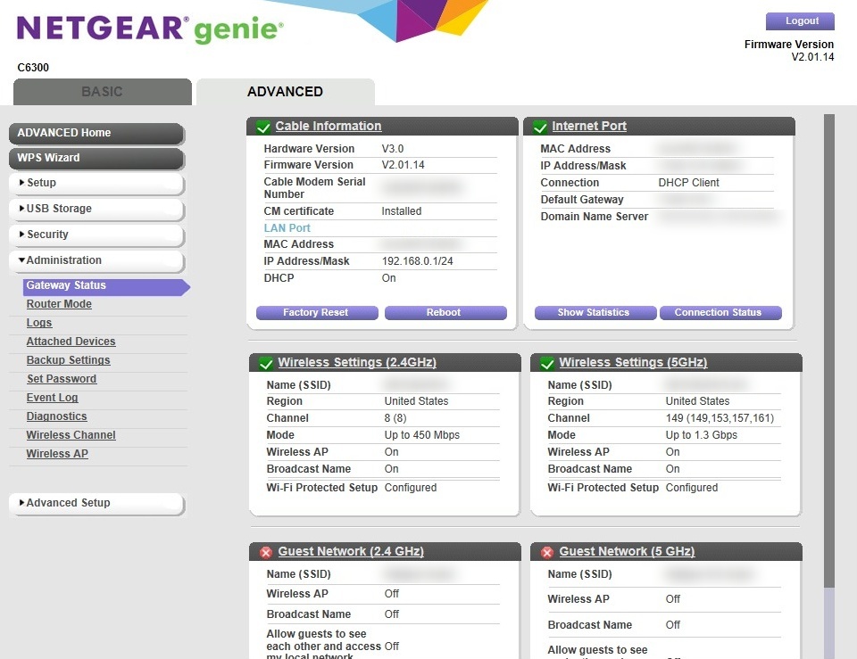The image size is (857, 659).
Task: Open Wireless Settings (5GHz) heading link
Action: 634,363
